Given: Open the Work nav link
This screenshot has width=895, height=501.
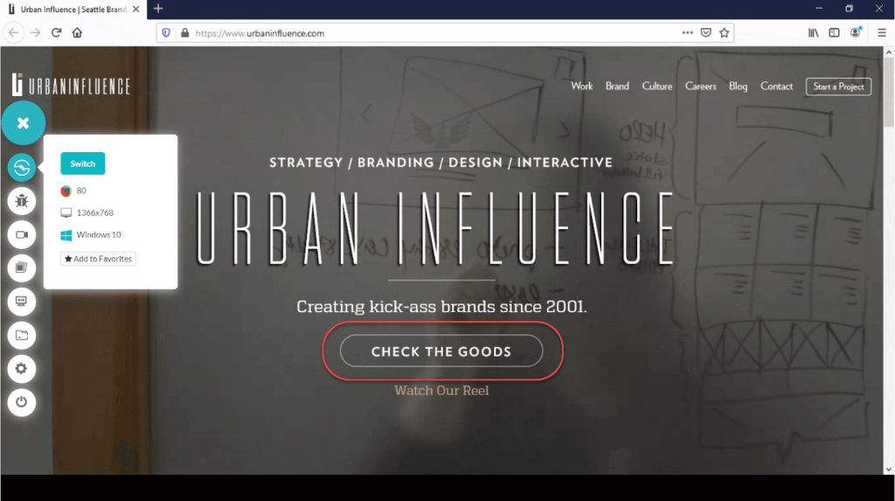Looking at the screenshot, I should coord(581,87).
